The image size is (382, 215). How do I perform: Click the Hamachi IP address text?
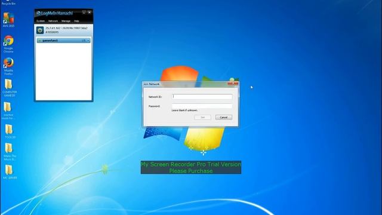pyautogui.click(x=66, y=28)
